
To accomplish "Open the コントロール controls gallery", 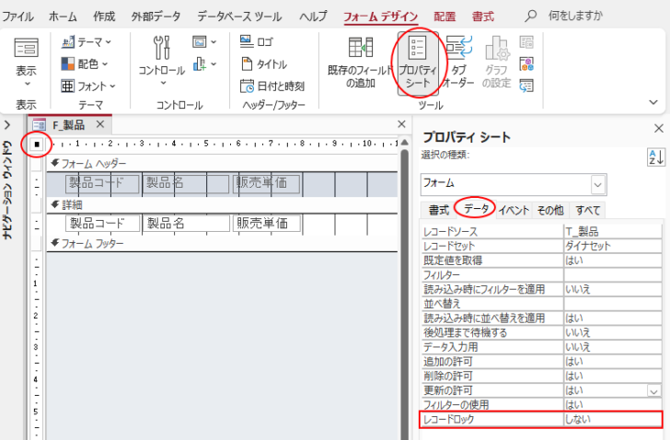I will click(x=162, y=61).
